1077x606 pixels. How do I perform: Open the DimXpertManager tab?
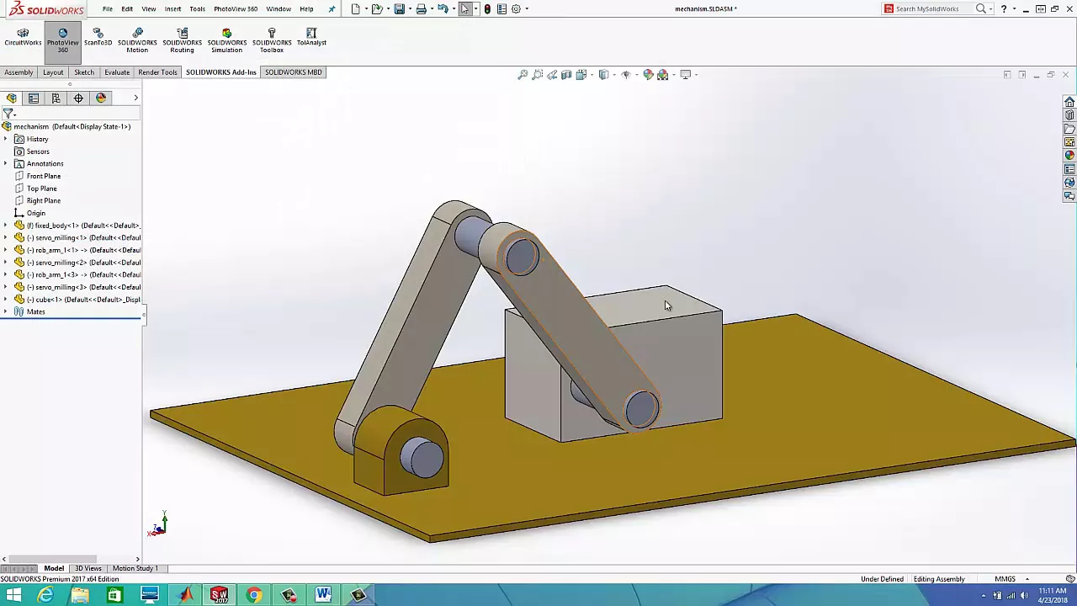click(x=78, y=98)
